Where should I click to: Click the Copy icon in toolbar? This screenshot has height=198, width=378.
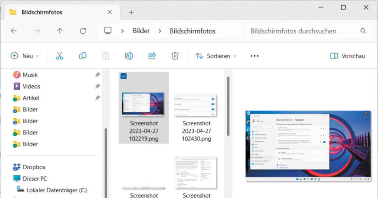point(83,56)
